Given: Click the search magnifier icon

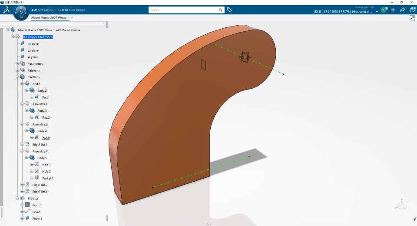Looking at the screenshot, I should click(x=221, y=10).
